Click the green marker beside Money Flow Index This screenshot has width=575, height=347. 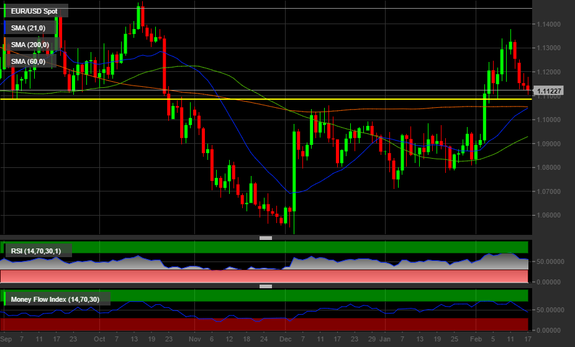(x=6, y=300)
